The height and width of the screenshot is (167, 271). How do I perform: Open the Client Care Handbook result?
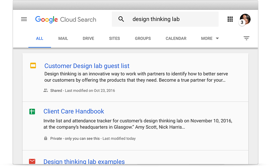click(x=74, y=111)
